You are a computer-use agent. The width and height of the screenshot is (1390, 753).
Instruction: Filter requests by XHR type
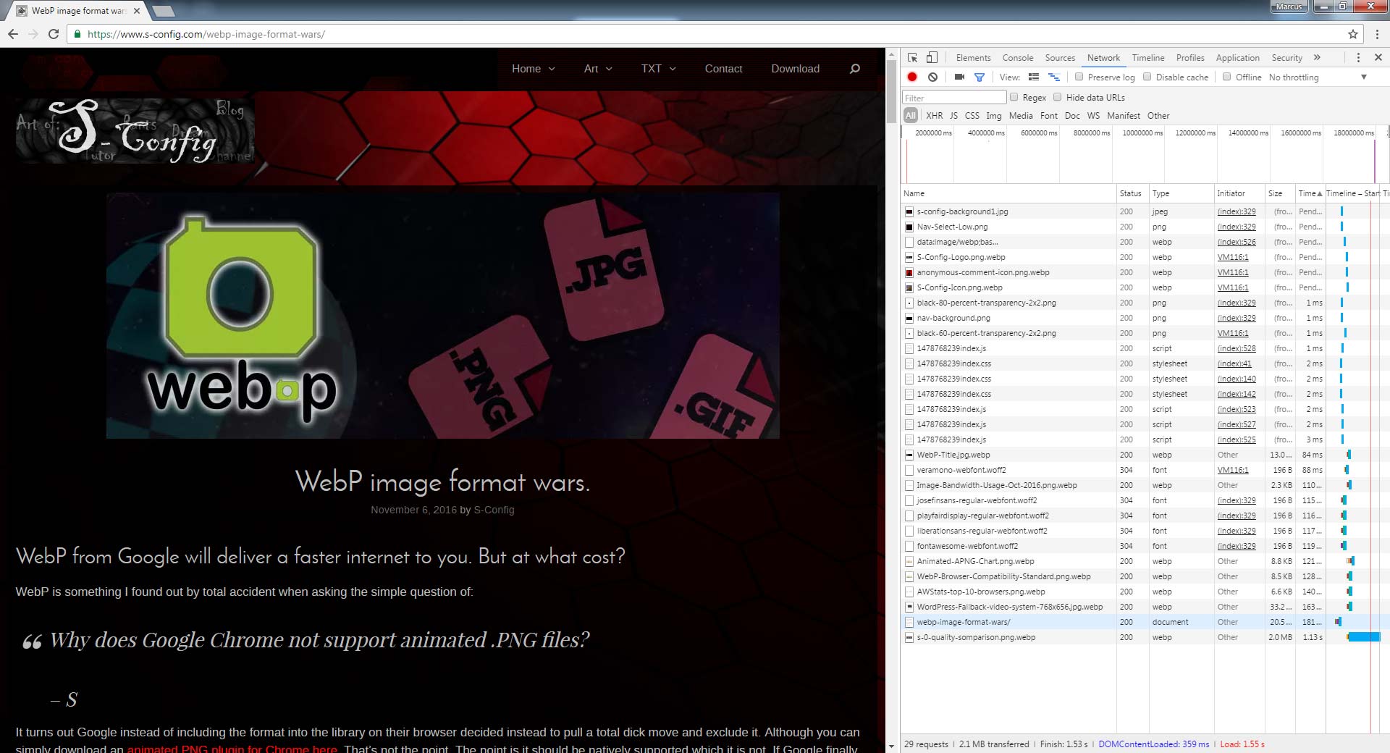[x=935, y=116]
